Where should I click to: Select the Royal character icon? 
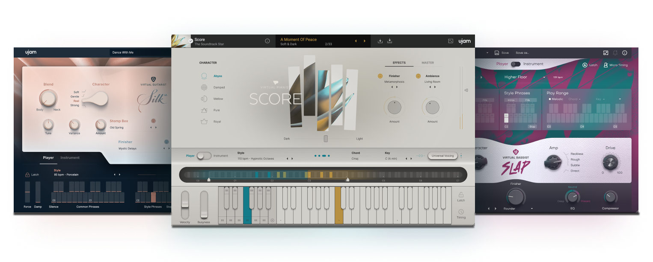(x=204, y=122)
